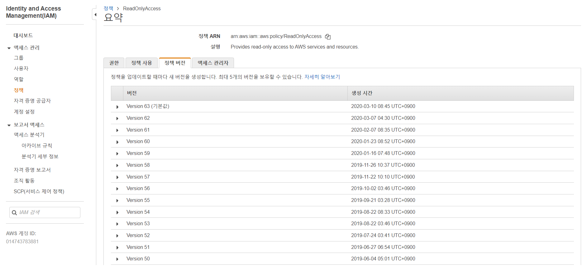Image resolution: width=587 pixels, height=266 pixels.
Task: Type in the IAM 검색 field
Action: [48, 212]
